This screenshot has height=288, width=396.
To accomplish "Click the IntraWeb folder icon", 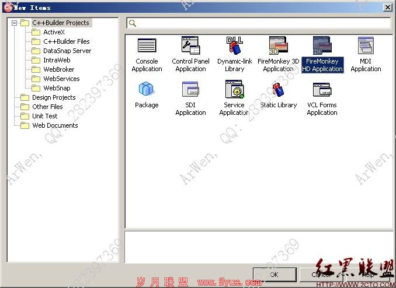I will click(x=36, y=60).
